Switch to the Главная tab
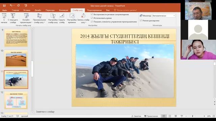The image size is (216, 121). point(16,10)
